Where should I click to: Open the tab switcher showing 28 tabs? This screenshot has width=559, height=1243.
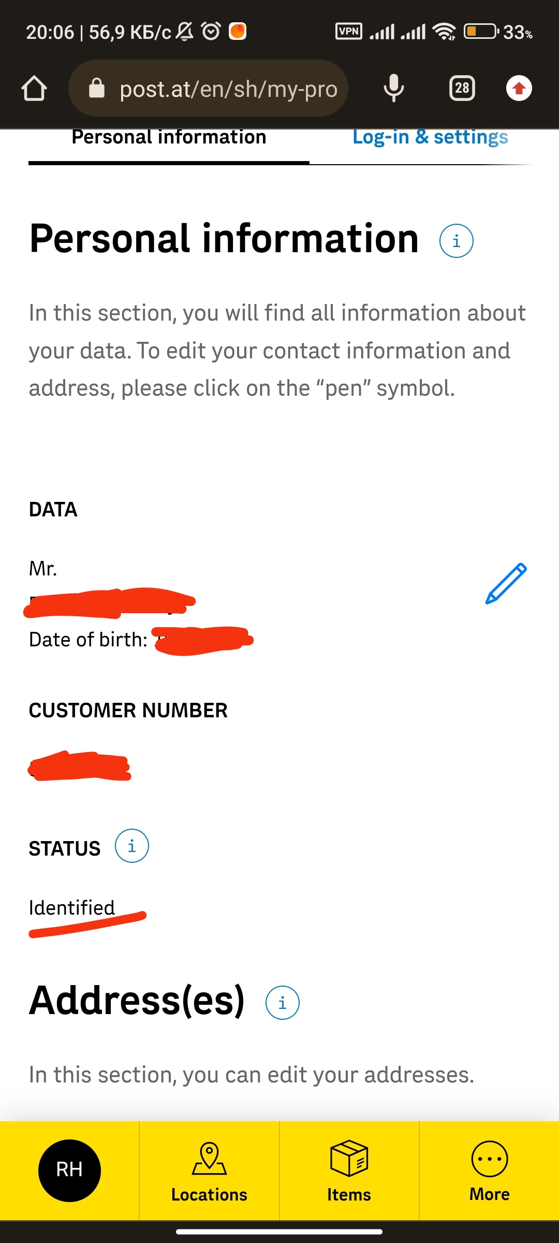(x=462, y=89)
